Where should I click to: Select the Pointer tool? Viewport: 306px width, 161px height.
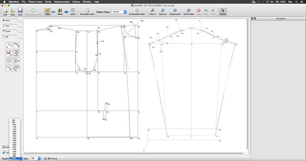[x=223, y=12]
